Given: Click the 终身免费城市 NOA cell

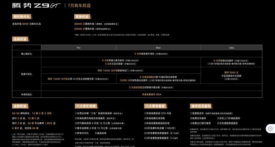Looking at the screenshot, I should [152, 94].
